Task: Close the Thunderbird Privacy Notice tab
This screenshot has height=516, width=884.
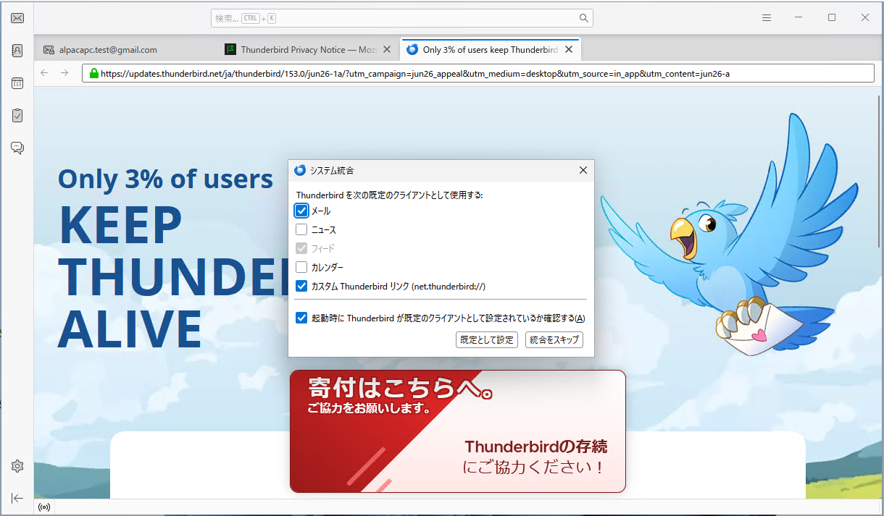Action: 387,50
